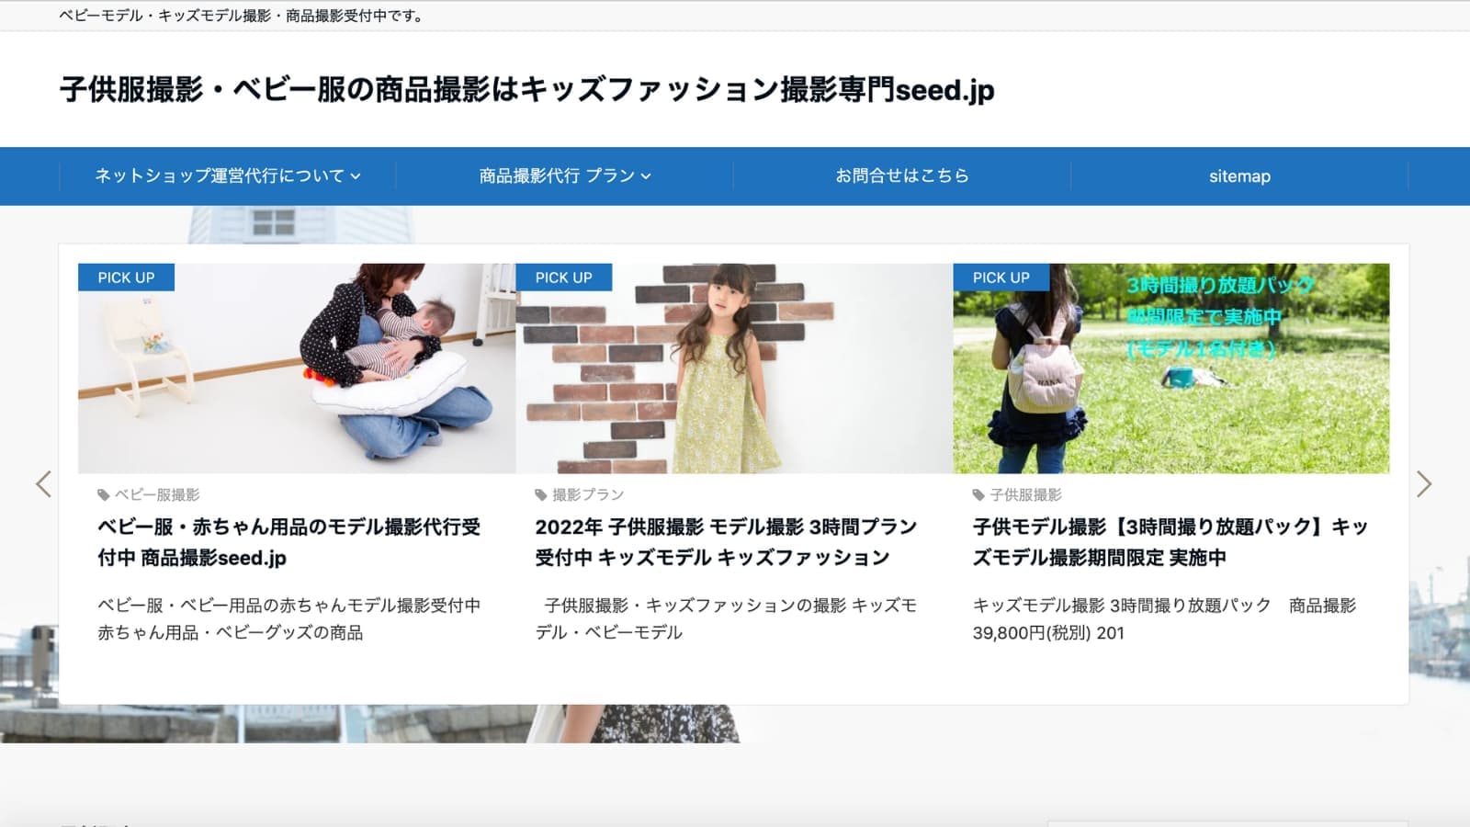Click the tag icon beside 撮影プラン
Screen dimensions: 1470x827
(541, 495)
